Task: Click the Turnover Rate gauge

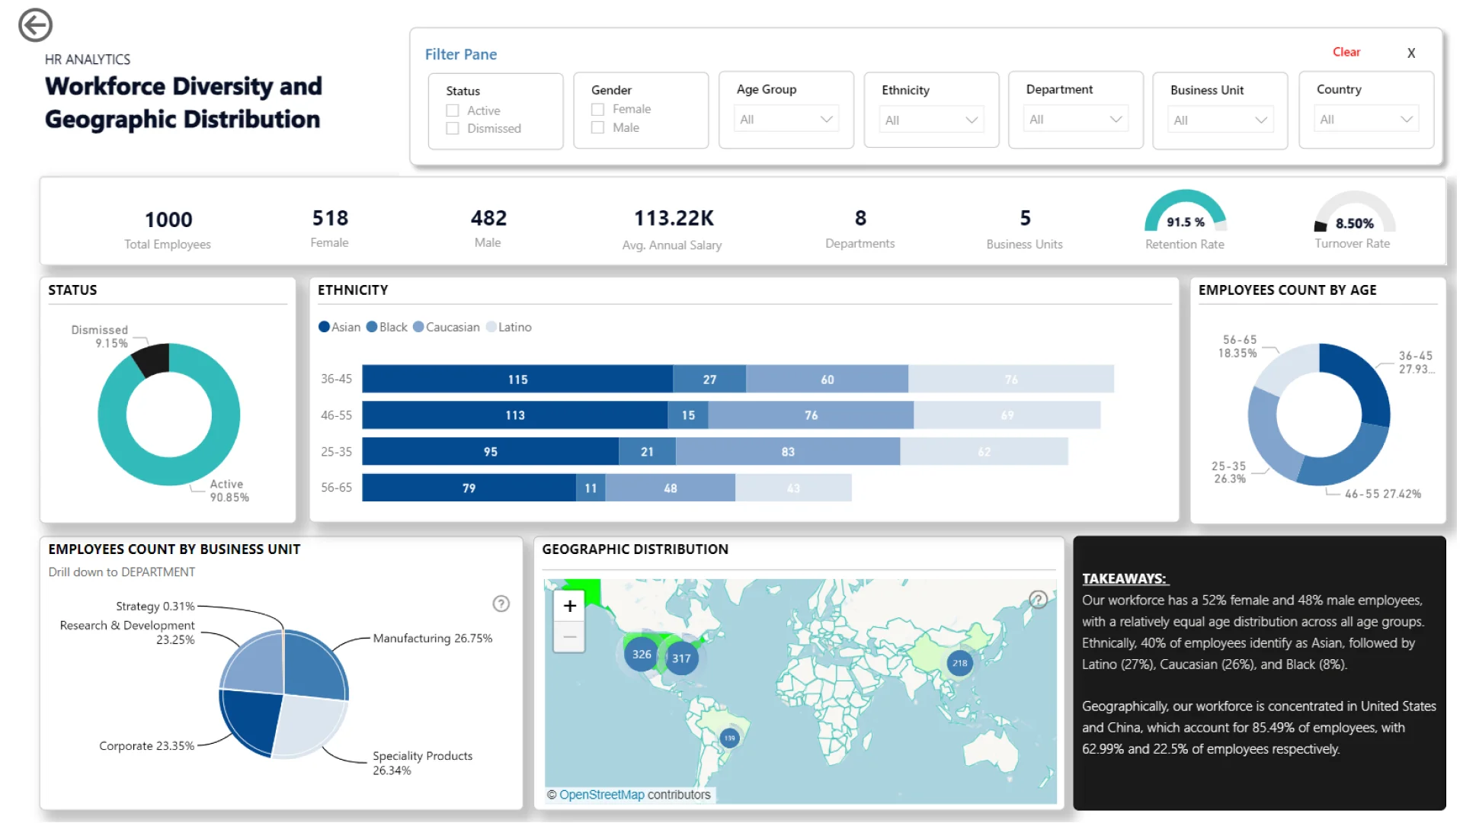Action: pyautogui.click(x=1355, y=213)
